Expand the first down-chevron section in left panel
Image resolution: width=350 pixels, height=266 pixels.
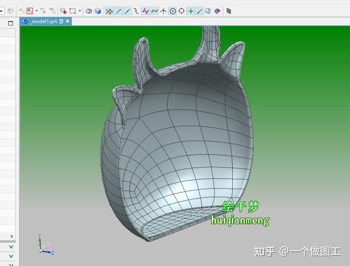(11, 247)
